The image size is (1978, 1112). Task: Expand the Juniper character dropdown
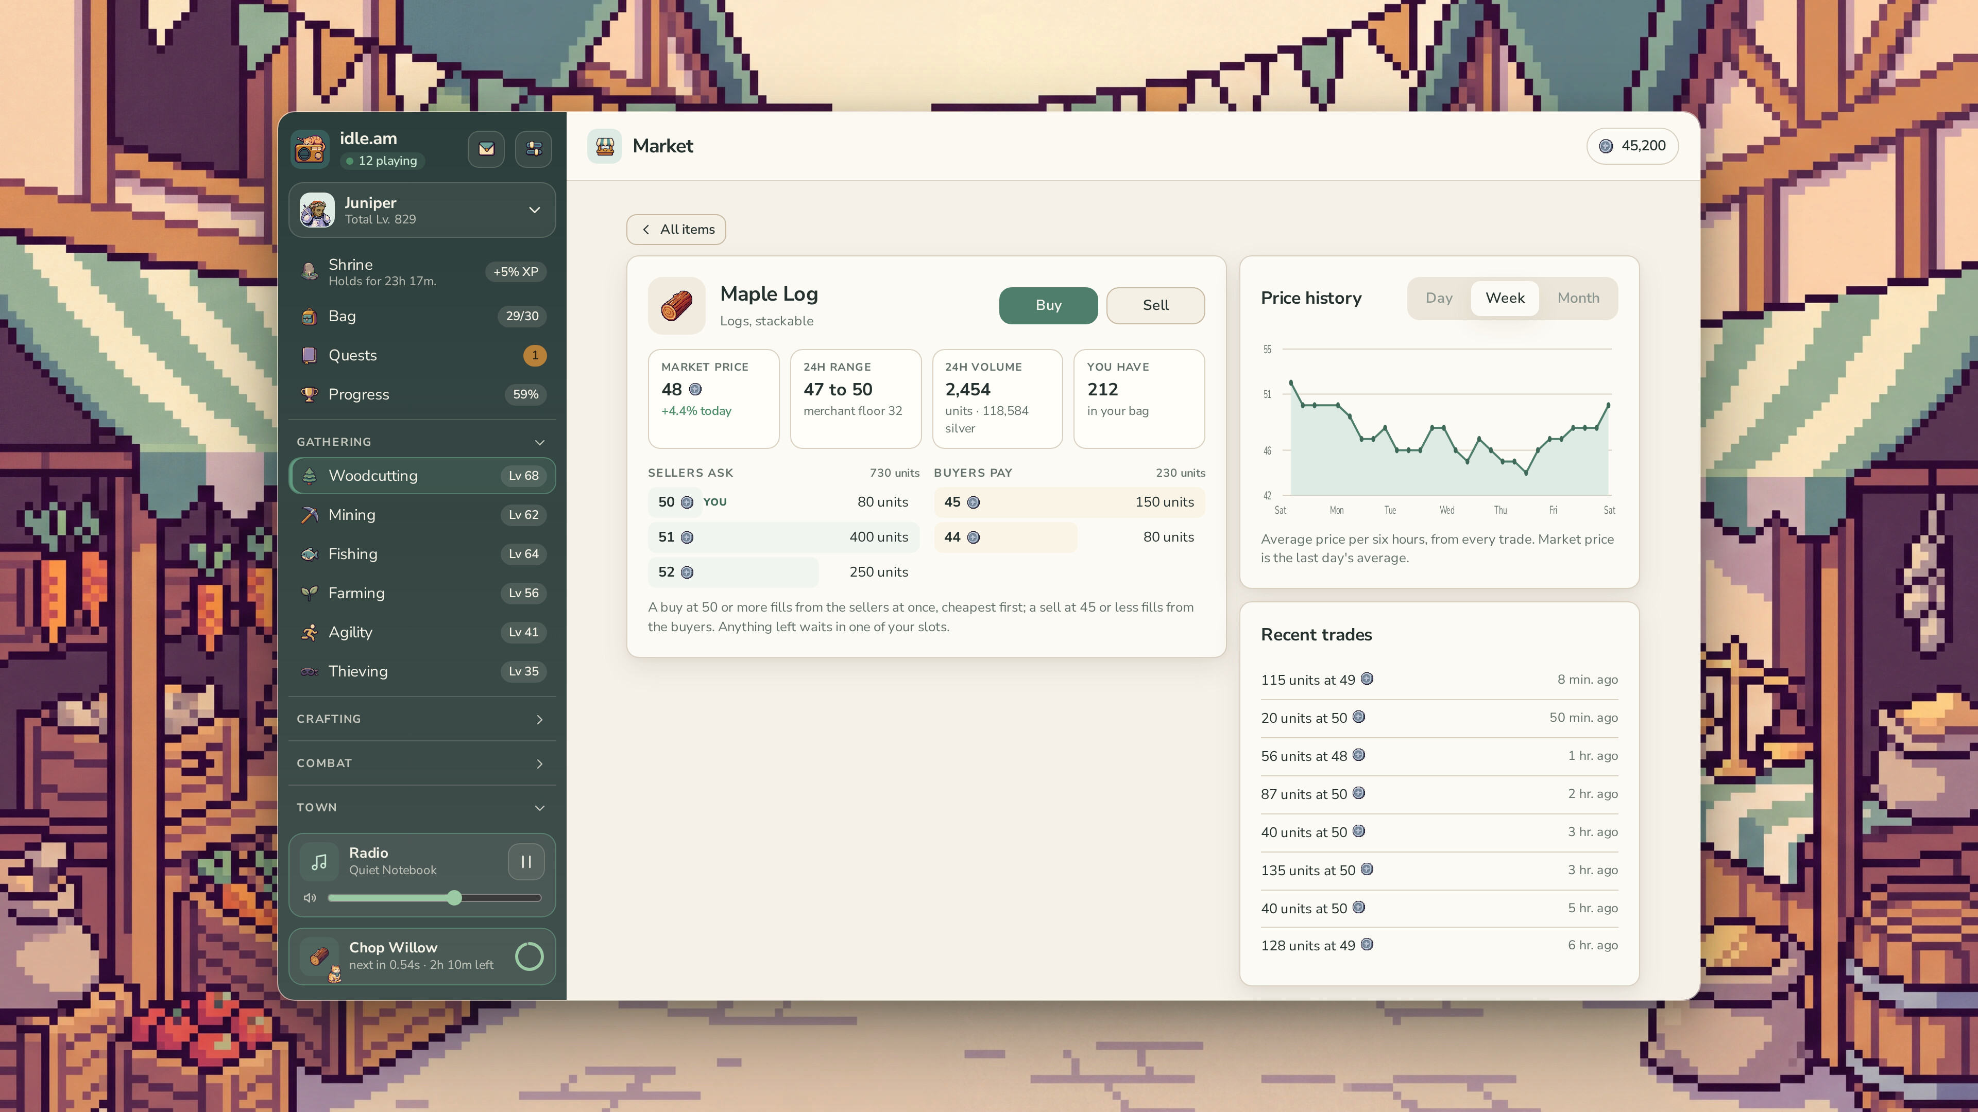tap(421, 210)
